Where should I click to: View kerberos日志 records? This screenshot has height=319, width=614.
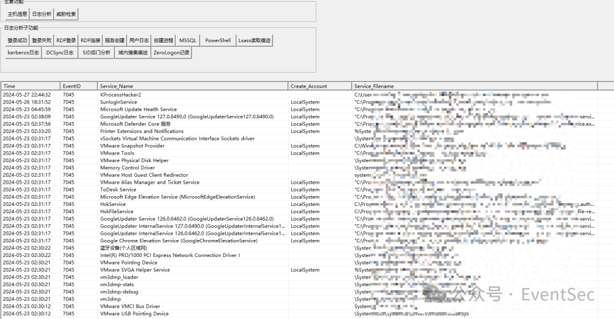[x=23, y=53]
